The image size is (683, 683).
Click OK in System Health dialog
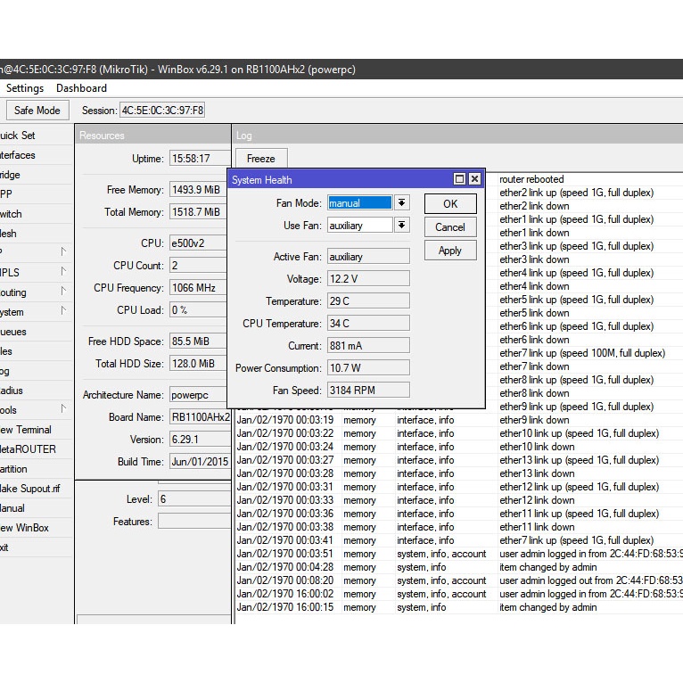pyautogui.click(x=450, y=204)
